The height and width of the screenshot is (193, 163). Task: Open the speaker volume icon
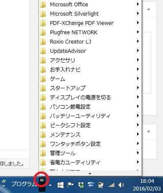coord(121,185)
